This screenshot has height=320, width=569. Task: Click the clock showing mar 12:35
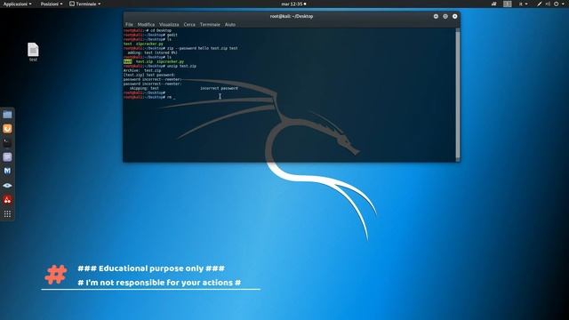point(293,4)
